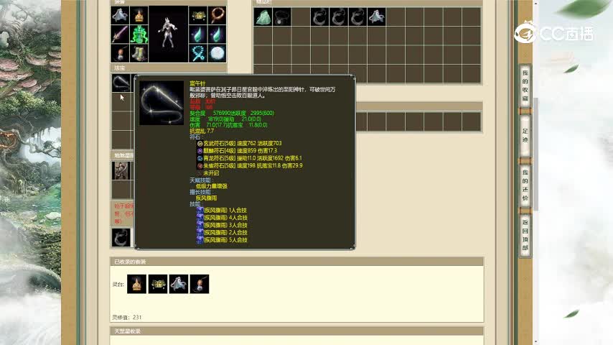Select the boots equipment slot
This screenshot has height=345, width=613.
click(139, 53)
